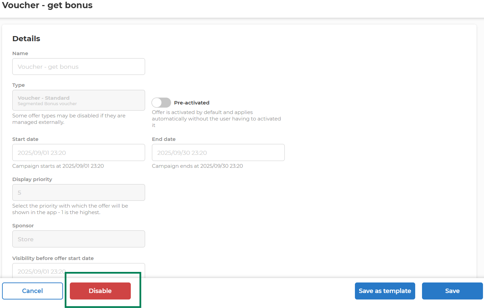
Task: Click 'Select the priority' helper text
Action: coord(70,209)
